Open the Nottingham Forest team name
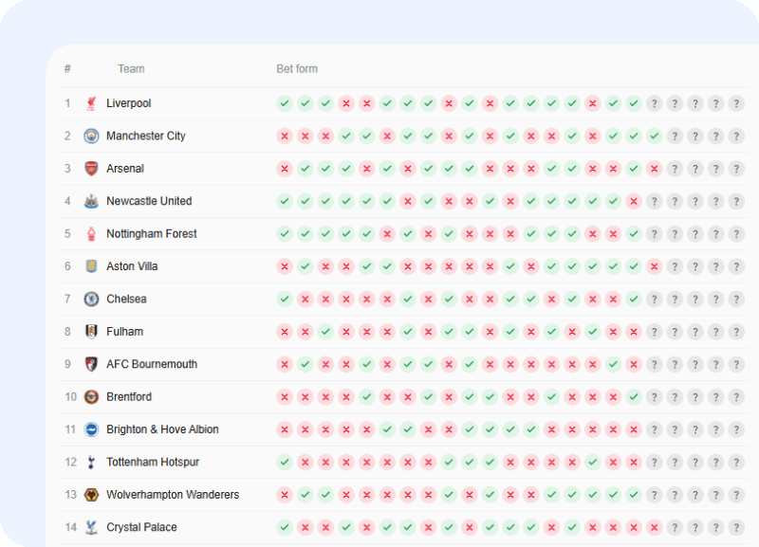 [x=152, y=234]
